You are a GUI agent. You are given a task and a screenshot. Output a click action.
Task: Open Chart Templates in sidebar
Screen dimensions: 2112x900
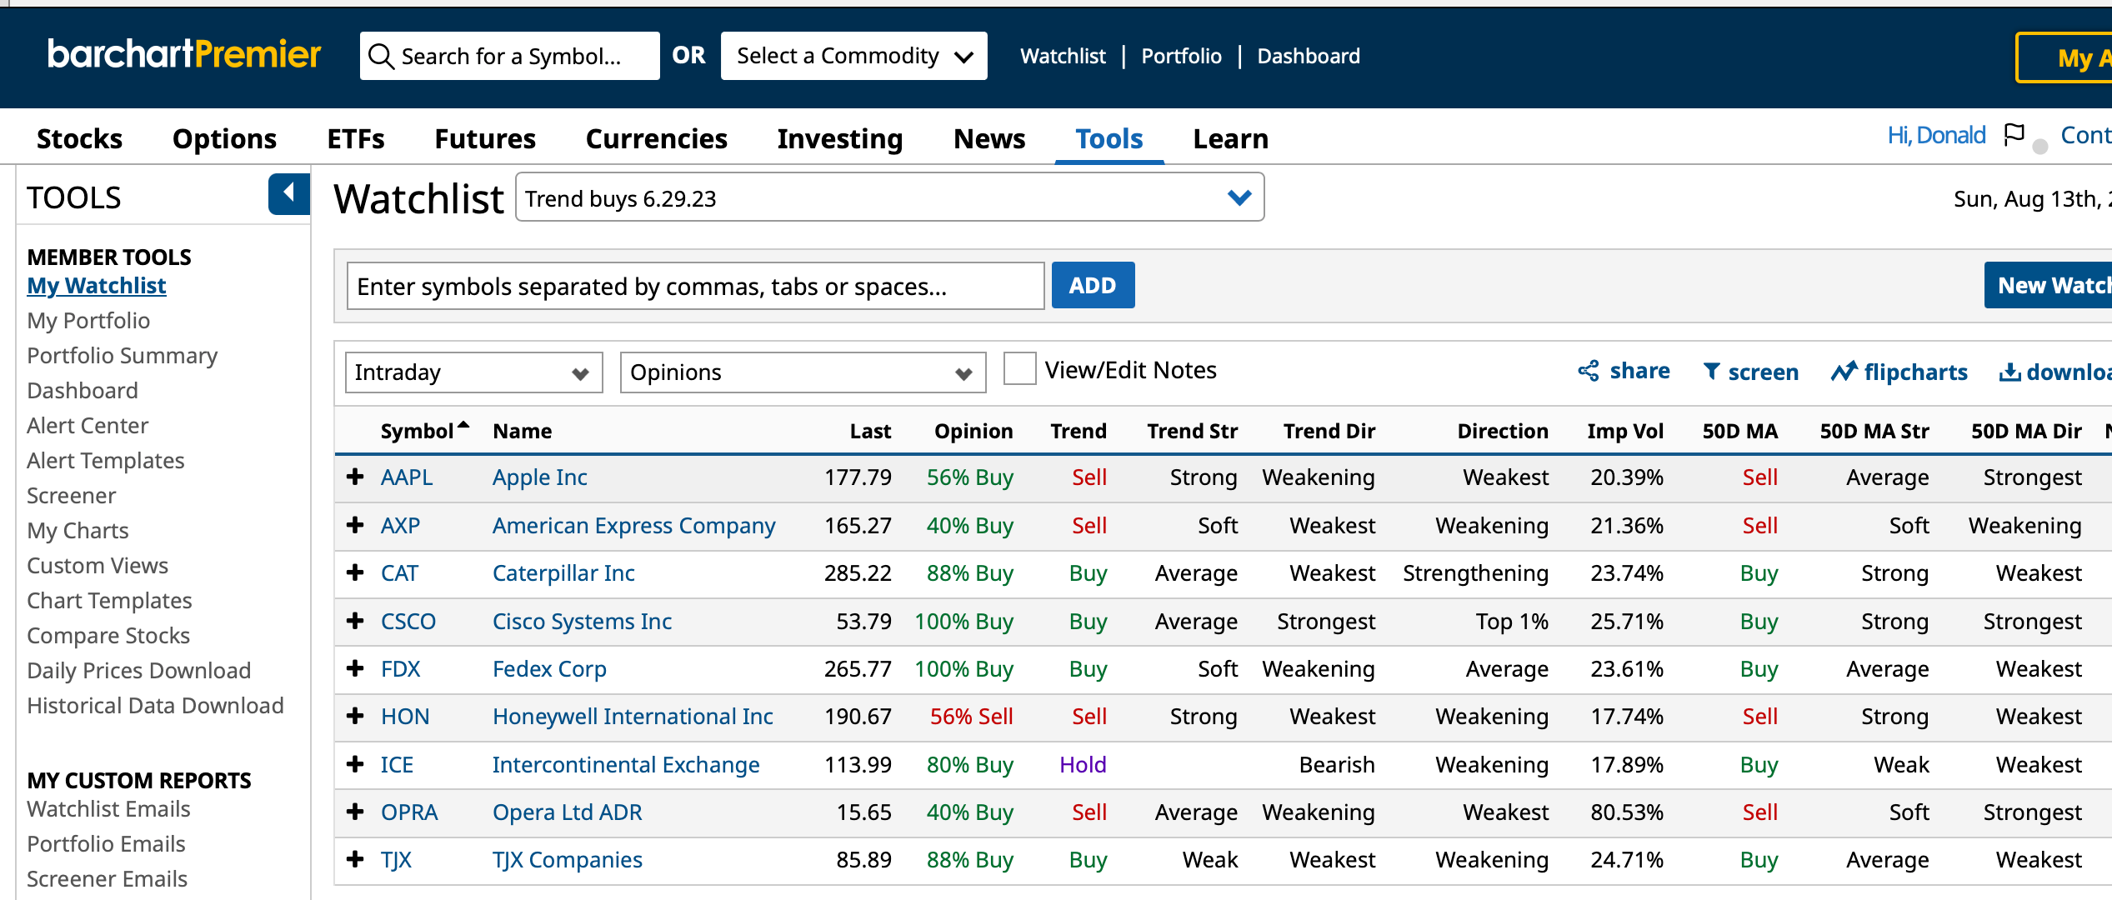click(x=109, y=600)
